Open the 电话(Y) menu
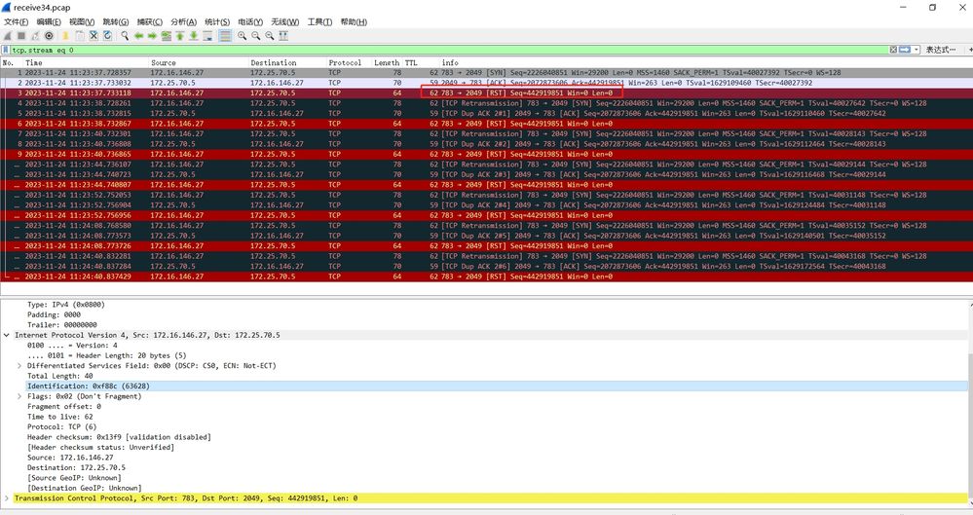Screen dimensions: 973x515 250,21
